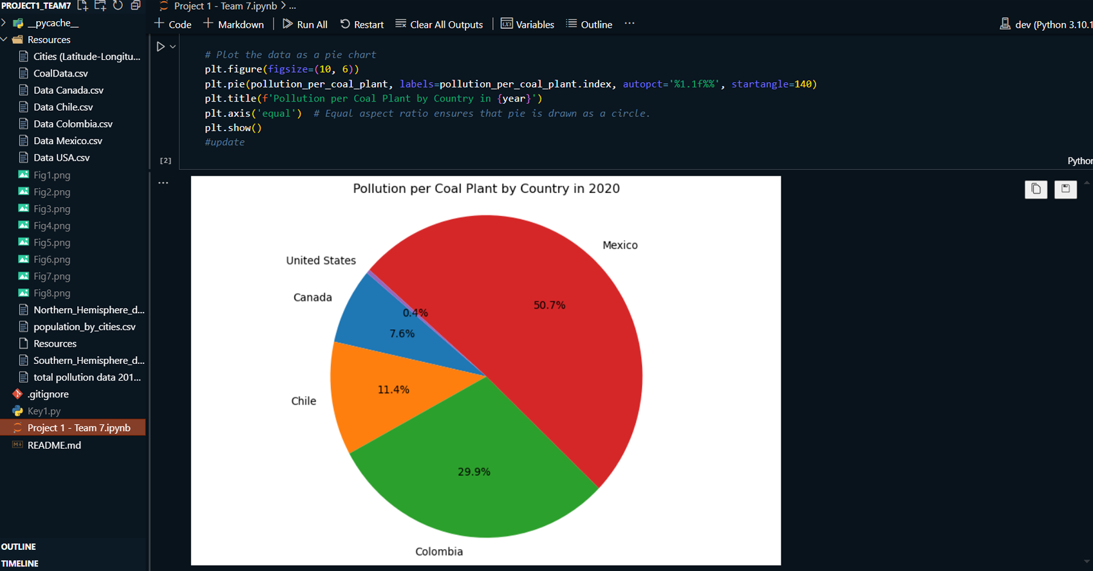Select the dev Python kernel picker
The height and width of the screenshot is (571, 1093).
point(1046,24)
